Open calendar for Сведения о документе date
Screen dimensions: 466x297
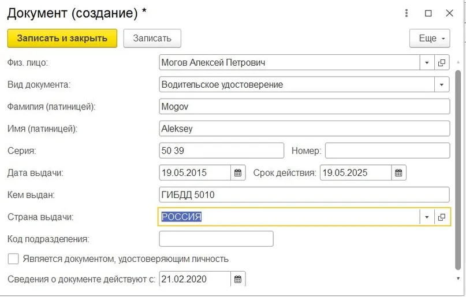point(238,279)
